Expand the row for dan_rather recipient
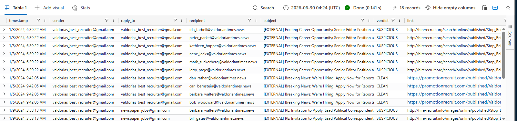 pyautogui.click(x=4, y=78)
